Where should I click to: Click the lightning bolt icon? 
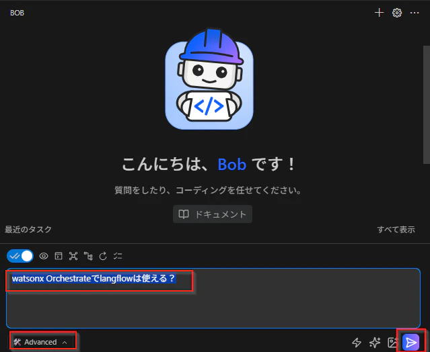coord(357,342)
